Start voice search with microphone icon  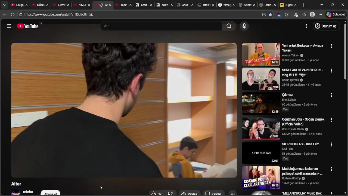(x=244, y=26)
